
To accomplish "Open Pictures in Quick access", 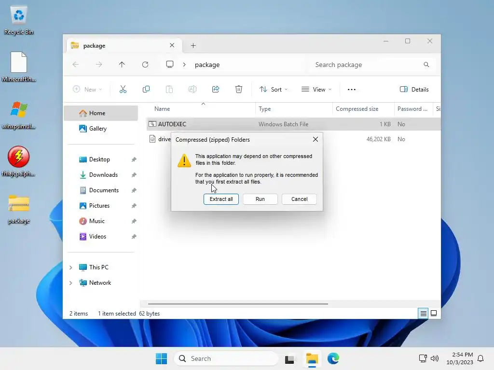I will tap(101, 205).
